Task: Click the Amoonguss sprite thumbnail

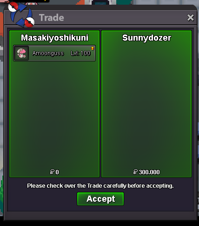Action: coord(21,53)
